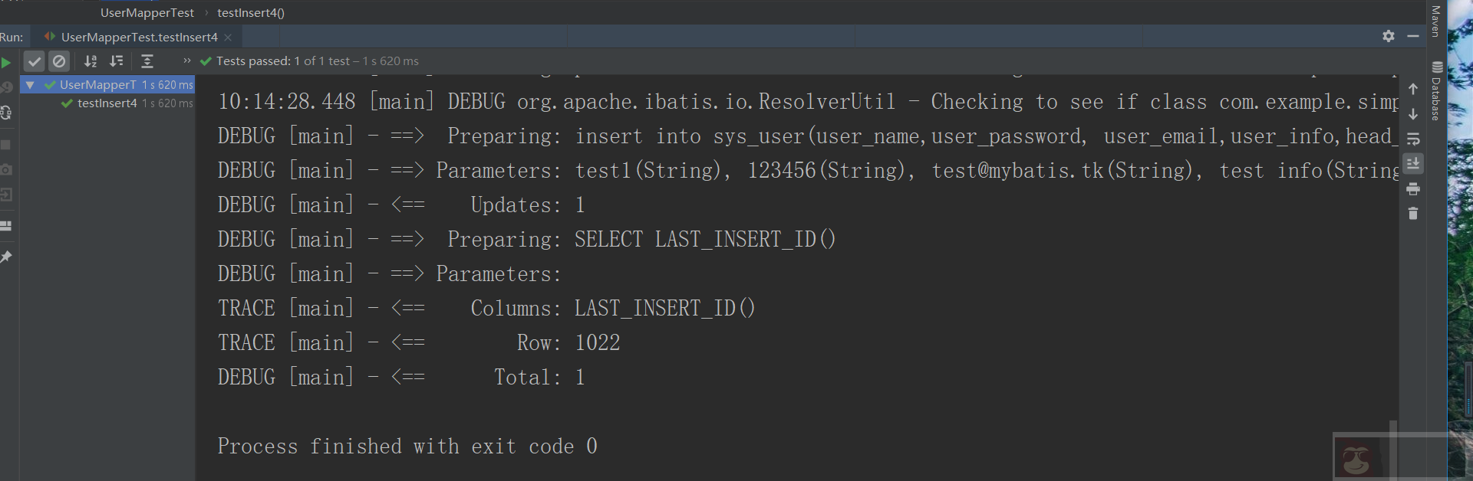Toggle scroll to end of console
This screenshot has height=481, width=1473.
pos(1413,164)
